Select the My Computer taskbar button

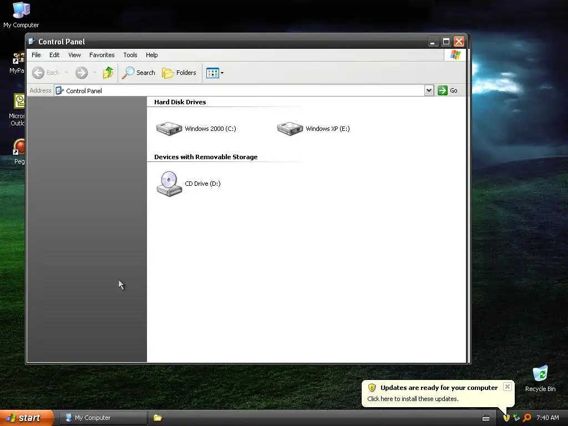tap(103, 418)
